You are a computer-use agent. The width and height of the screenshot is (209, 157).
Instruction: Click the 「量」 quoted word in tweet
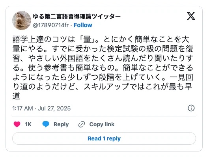pyautogui.click(x=87, y=39)
